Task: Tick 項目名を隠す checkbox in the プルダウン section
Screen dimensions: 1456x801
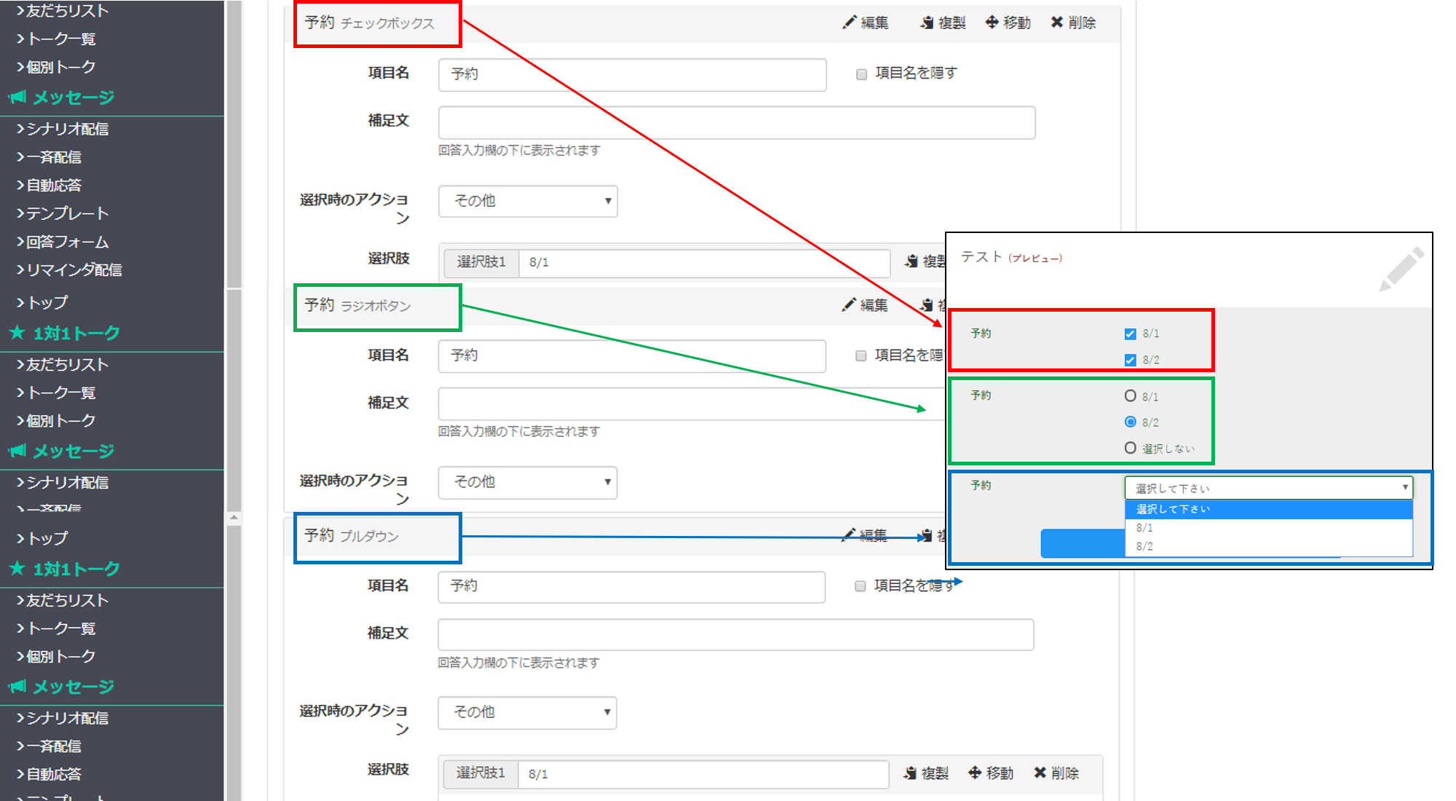Action: pyautogui.click(x=860, y=586)
